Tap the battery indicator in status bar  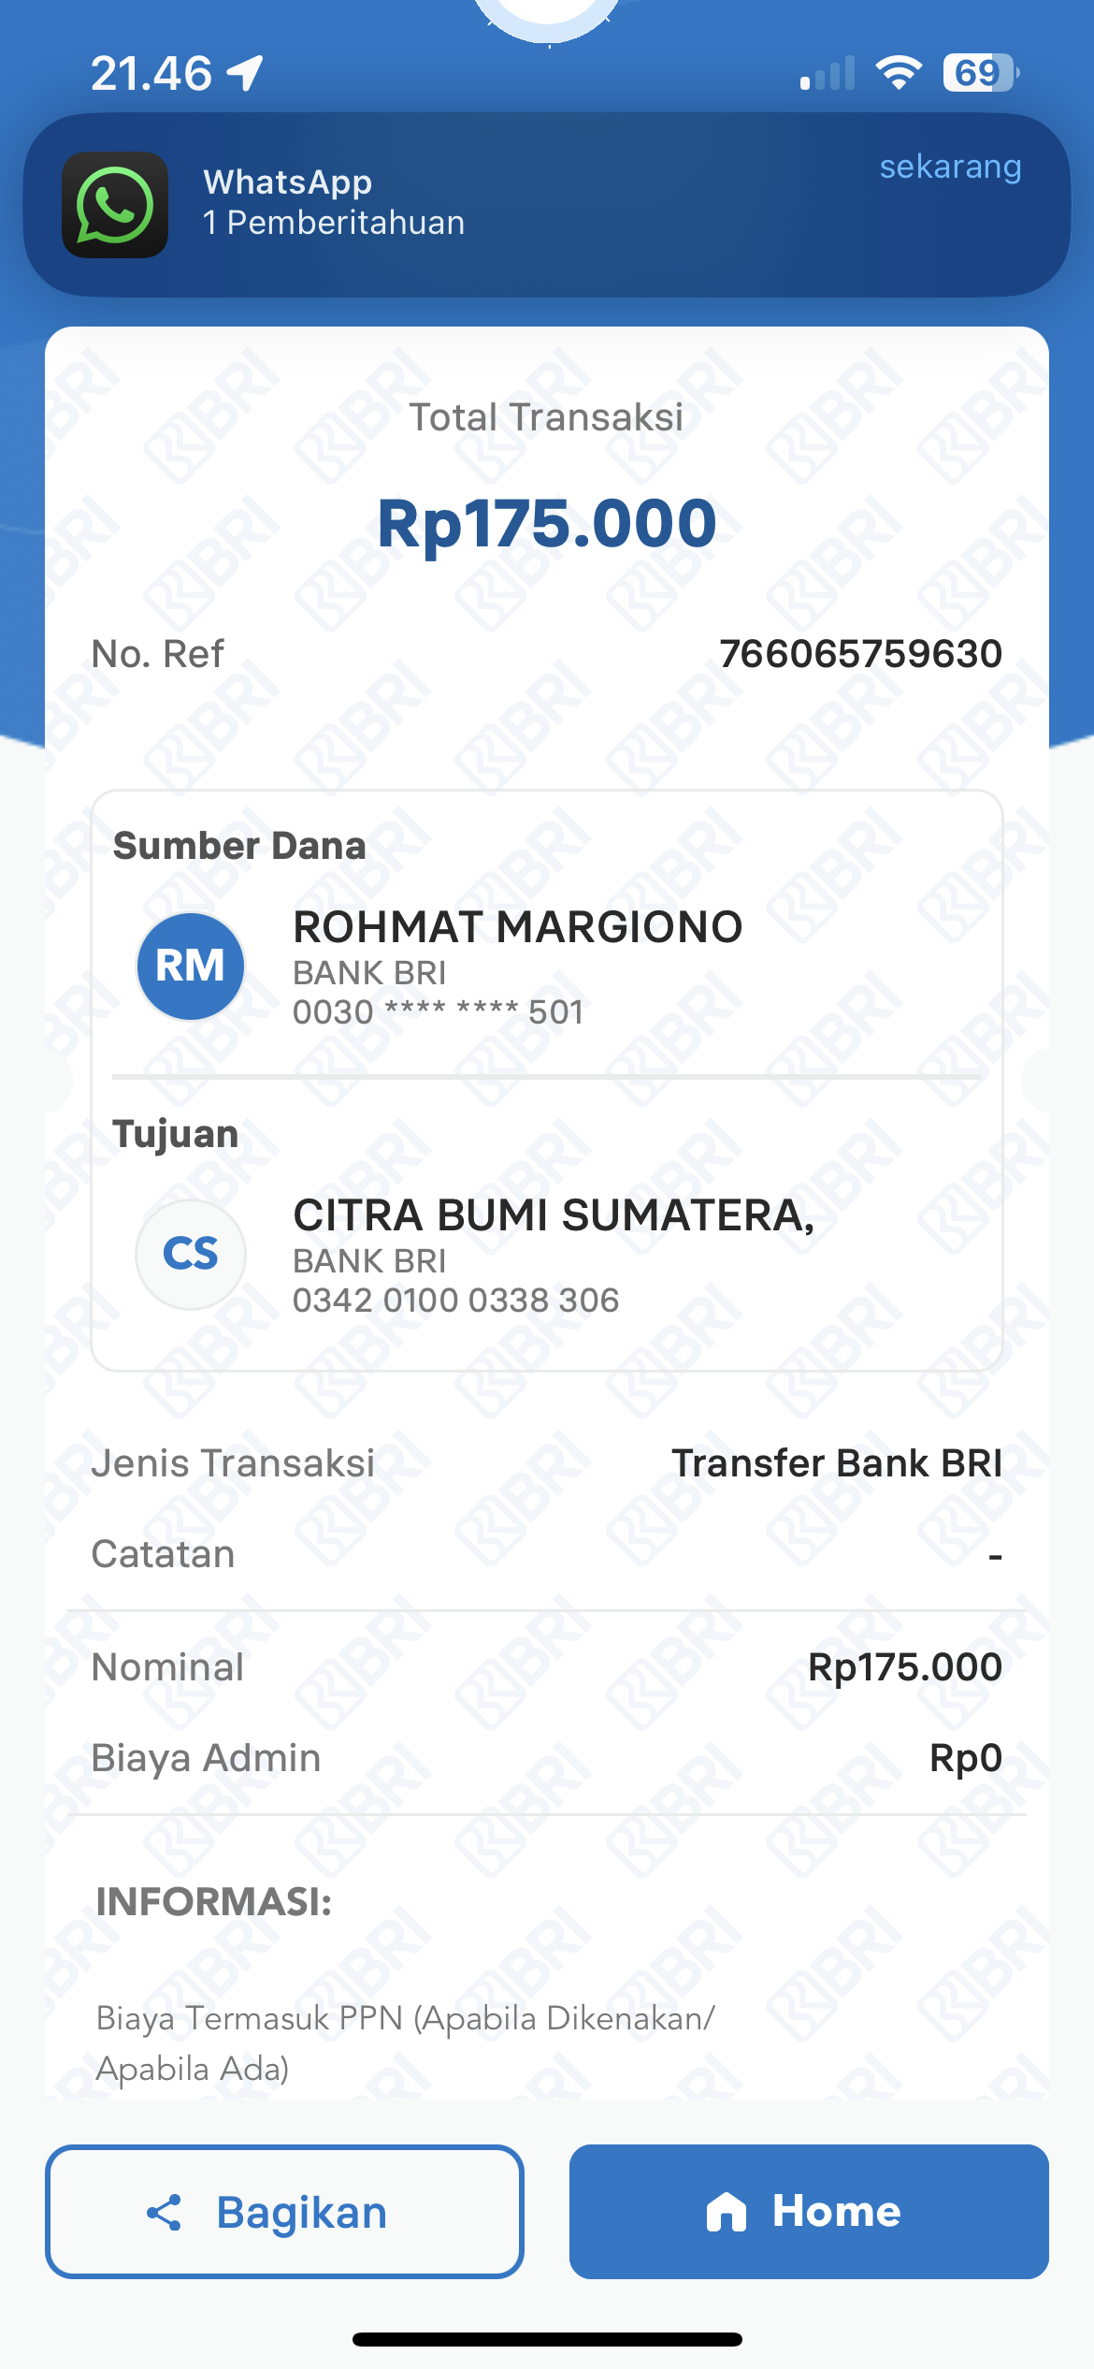pos(981,73)
